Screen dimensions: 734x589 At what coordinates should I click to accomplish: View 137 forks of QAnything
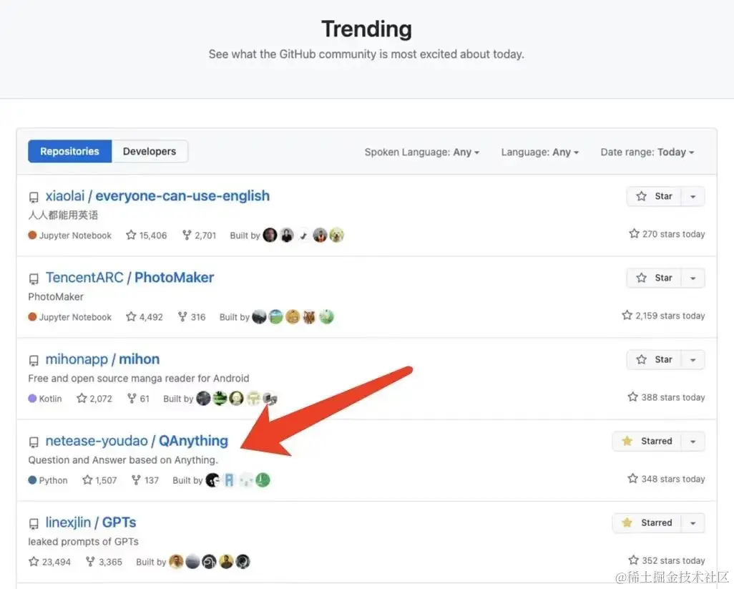point(145,480)
